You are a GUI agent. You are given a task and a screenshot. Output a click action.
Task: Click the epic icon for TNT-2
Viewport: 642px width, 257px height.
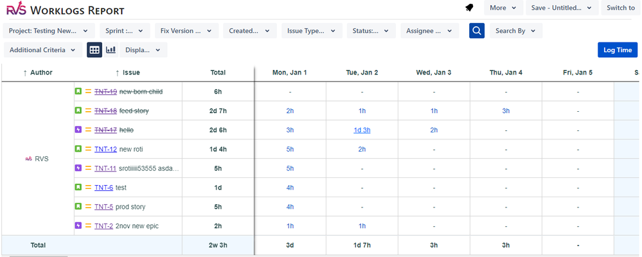click(78, 226)
